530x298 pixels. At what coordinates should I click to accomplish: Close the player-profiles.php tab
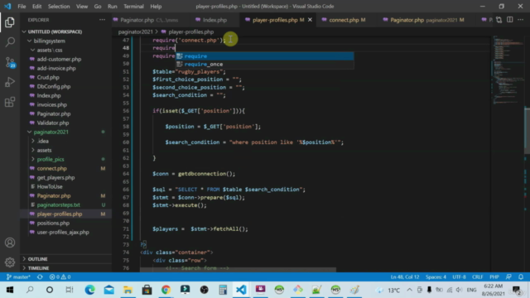tap(310, 20)
